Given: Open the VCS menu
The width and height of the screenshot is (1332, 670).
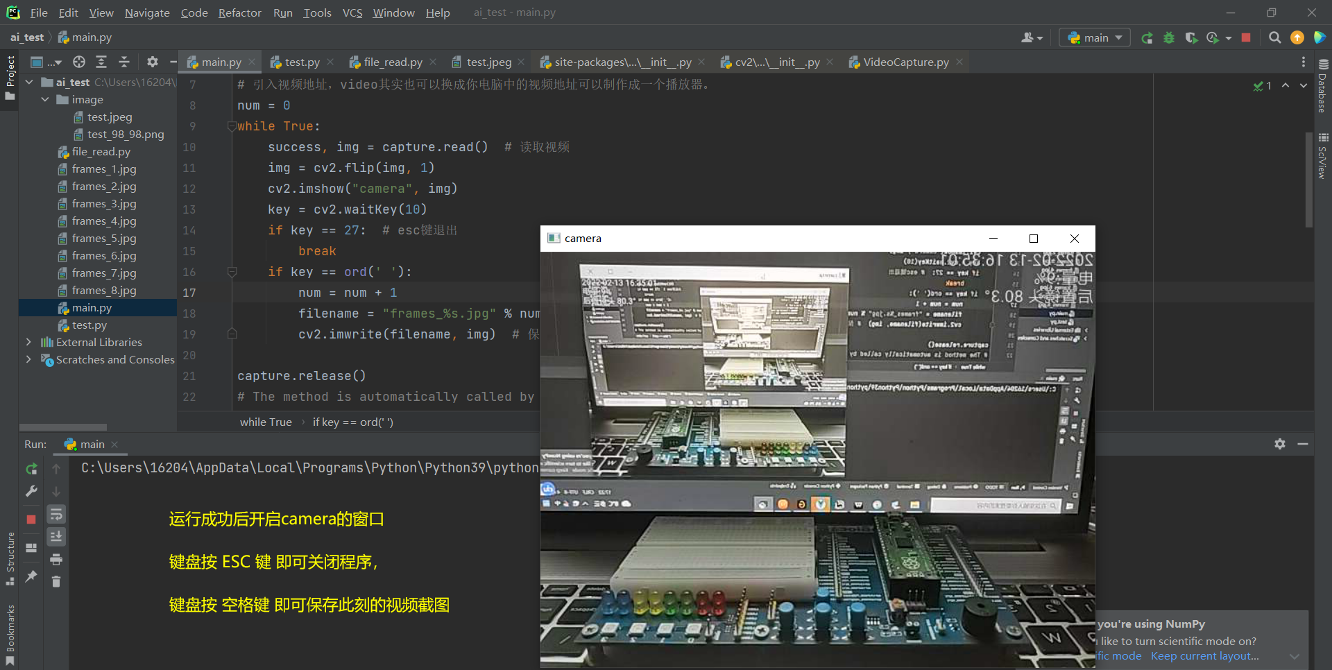Looking at the screenshot, I should tap(352, 12).
